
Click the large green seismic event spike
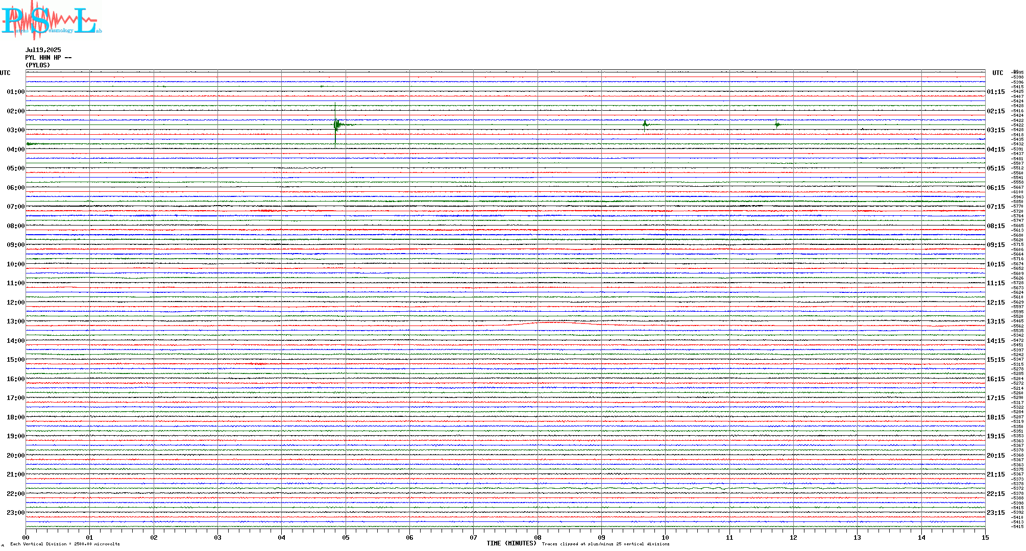[336, 125]
